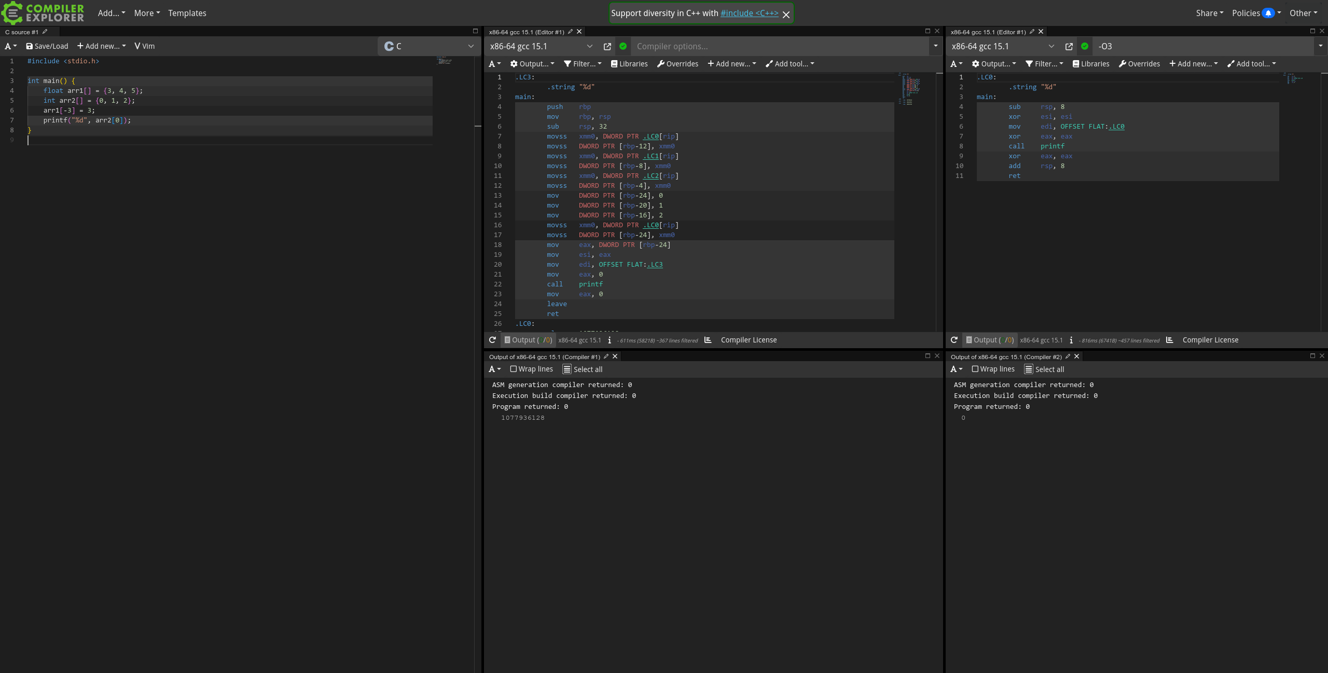Open the Add... menu
Viewport: 1328px width, 673px height.
tap(112, 13)
